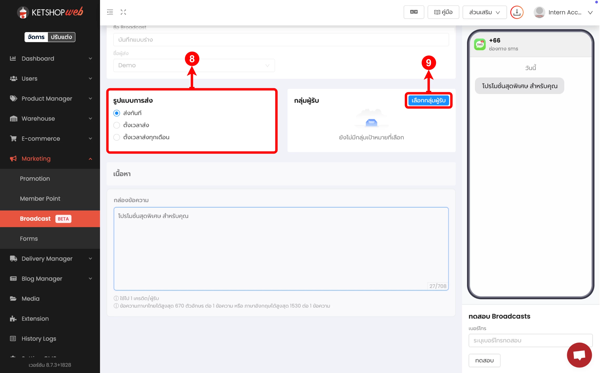This screenshot has width=600, height=373.
Task: Click the KetshopWeb logo
Action: 50,12
